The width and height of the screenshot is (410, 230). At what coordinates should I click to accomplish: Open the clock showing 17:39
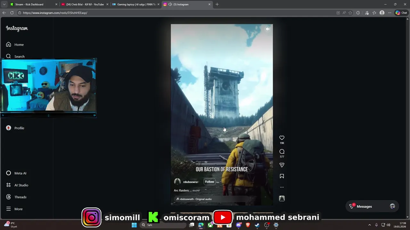[x=400, y=225]
